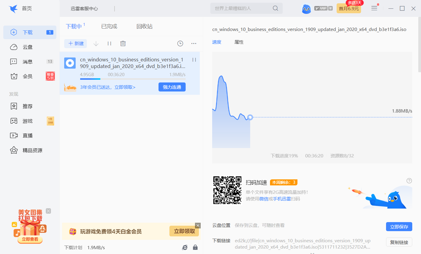Pause the cn_windows_10 ISO download item
The width and height of the screenshot is (421, 254).
194,60
